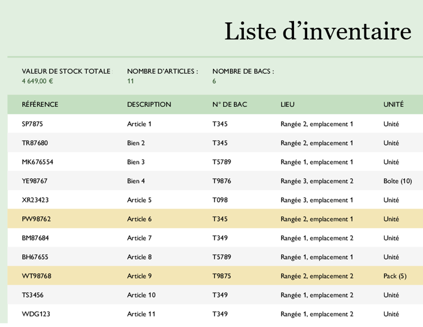This screenshot has height=327, width=423.
Task: Click description cell 'Article 1'
Action: click(139, 124)
